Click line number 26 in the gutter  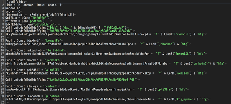coord(2,83)
